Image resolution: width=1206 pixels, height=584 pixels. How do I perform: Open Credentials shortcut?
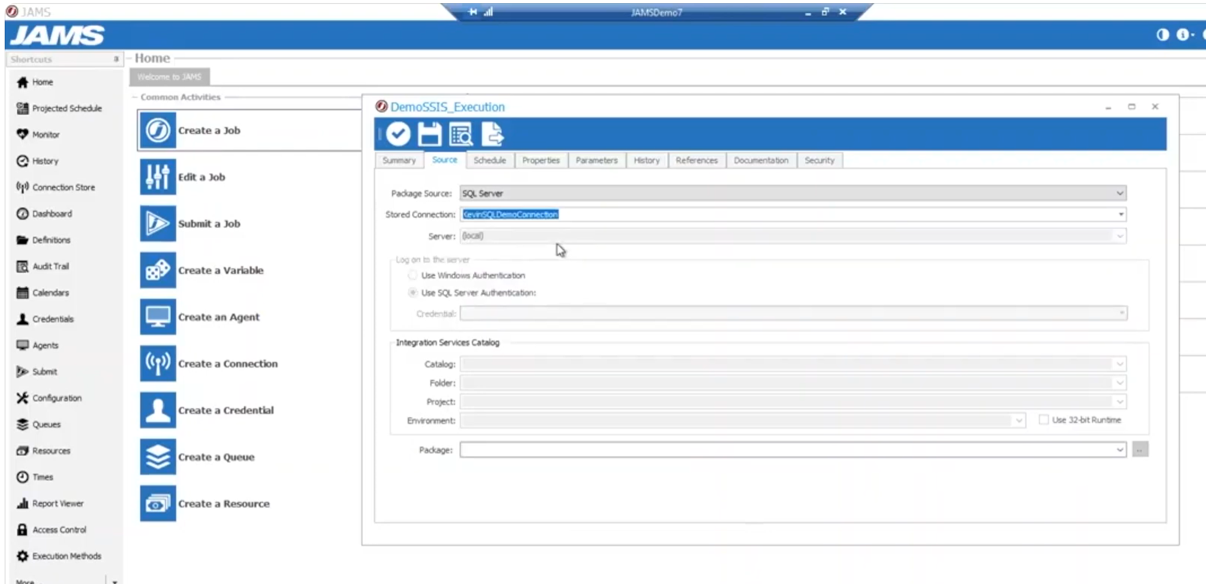(45, 319)
